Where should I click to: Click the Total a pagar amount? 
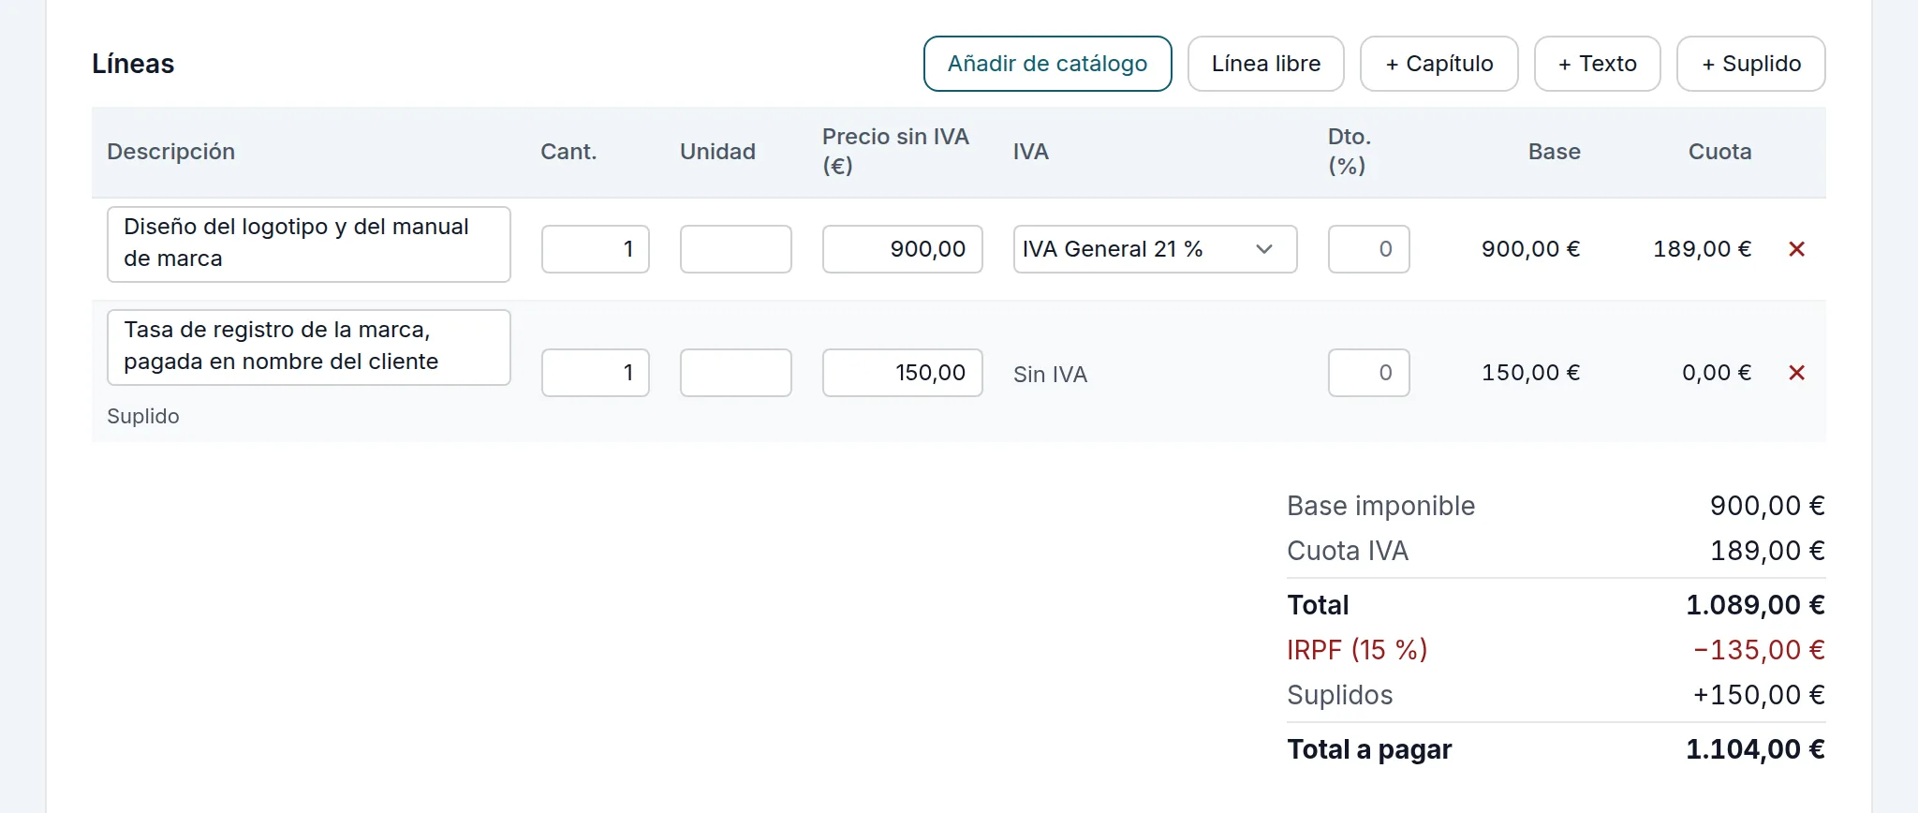(x=1755, y=749)
